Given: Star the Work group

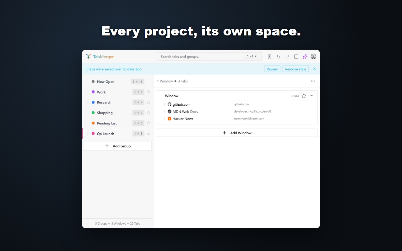Looking at the screenshot, I should click(x=149, y=92).
